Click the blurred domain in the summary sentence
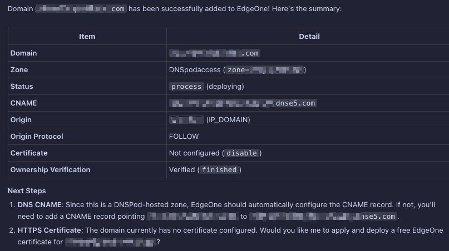 tap(81, 9)
